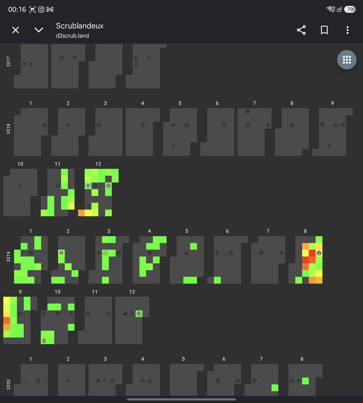Select the green-highlighted icon in December 2019
Screen dimensions: 363x403
click(139, 313)
